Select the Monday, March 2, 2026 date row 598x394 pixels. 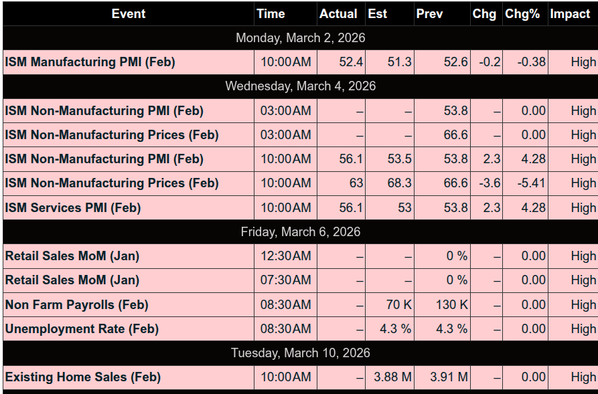pyautogui.click(x=300, y=38)
